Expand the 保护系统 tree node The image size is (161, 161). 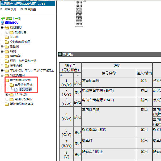[2, 56]
